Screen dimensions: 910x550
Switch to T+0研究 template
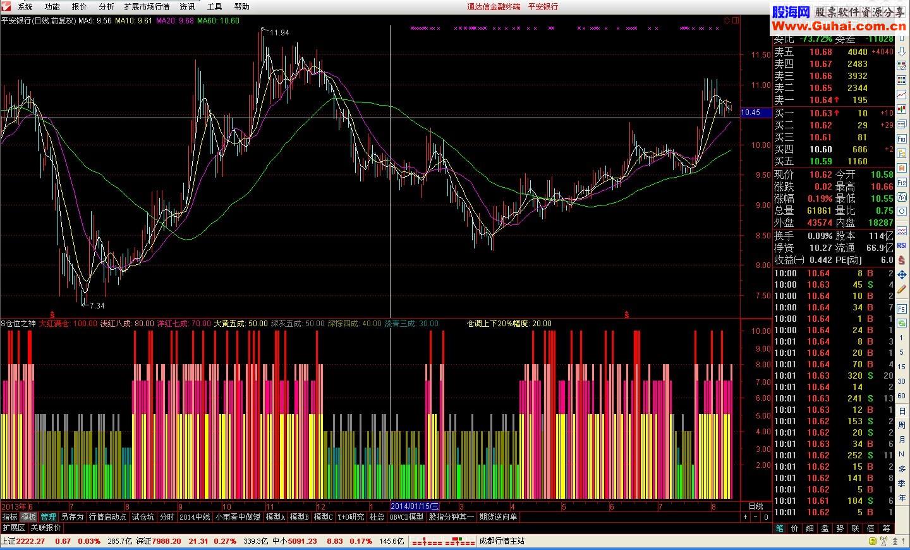tap(351, 517)
